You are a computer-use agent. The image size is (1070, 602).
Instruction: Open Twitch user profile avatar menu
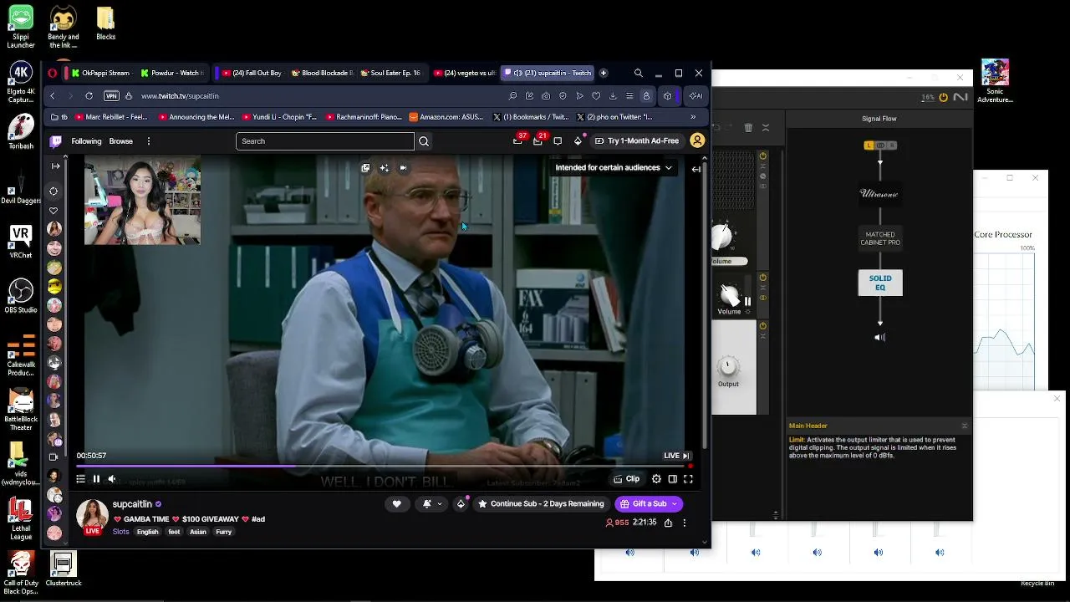click(697, 140)
